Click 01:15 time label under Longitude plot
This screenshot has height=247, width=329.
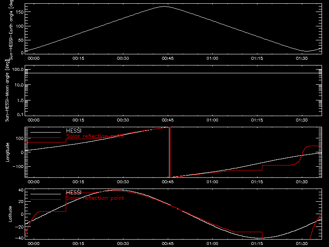257,182
